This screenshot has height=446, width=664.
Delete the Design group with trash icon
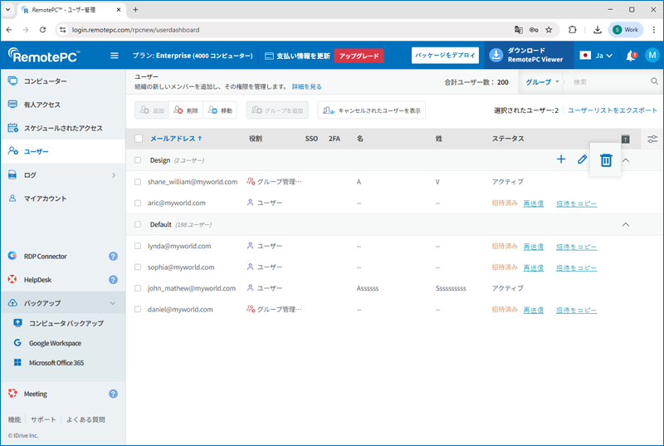point(606,160)
